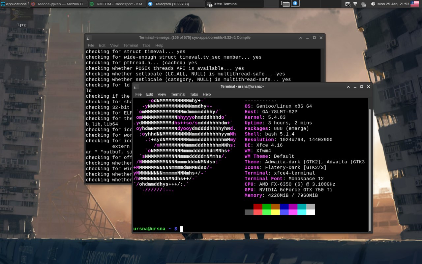Image resolution: width=422 pixels, height=264 pixels.
Task: Switch to the KMFDM Bloodsport Spotify window
Action: tap(117, 4)
